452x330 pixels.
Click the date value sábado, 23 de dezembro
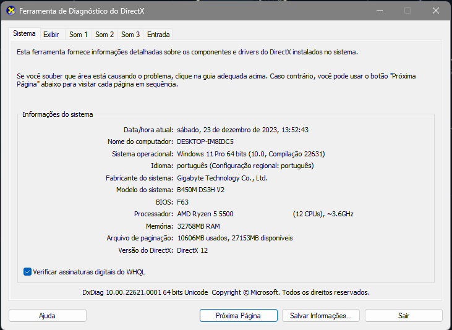[x=243, y=130]
